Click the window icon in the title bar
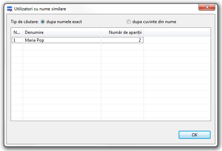222x151 pixels. point(10,8)
